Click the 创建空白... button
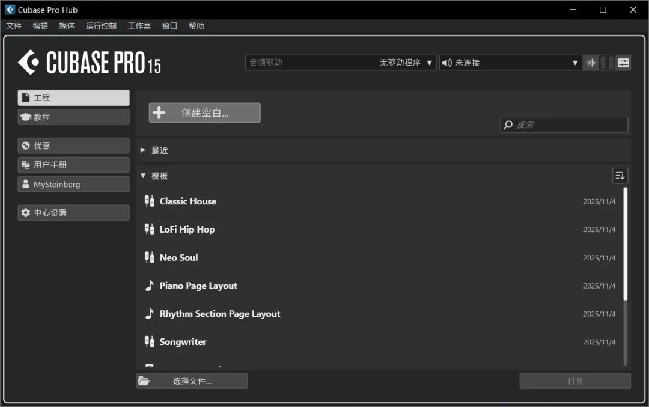This screenshot has width=649, height=407. 204,112
